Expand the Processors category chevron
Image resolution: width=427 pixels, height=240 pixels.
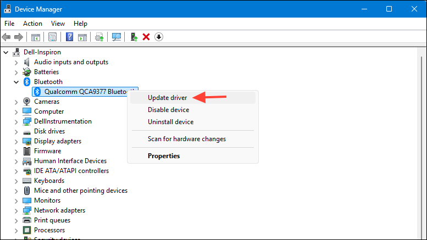(x=16, y=231)
